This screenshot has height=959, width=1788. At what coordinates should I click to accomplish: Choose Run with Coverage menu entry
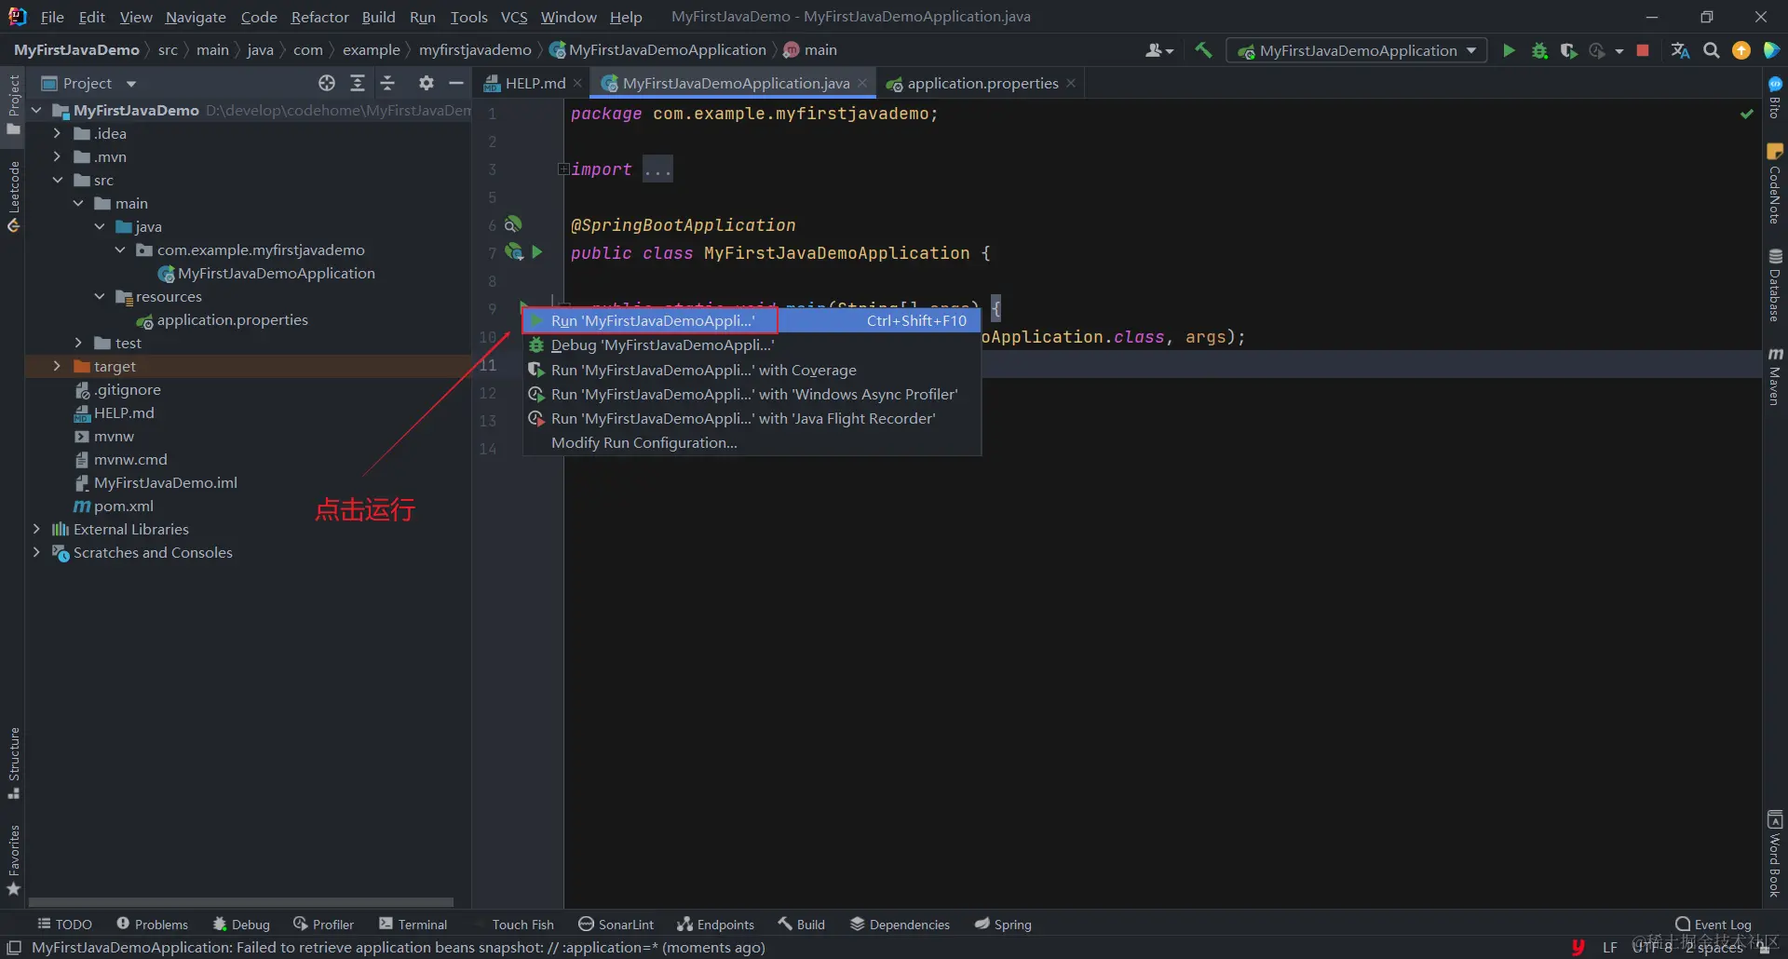pyautogui.click(x=752, y=370)
